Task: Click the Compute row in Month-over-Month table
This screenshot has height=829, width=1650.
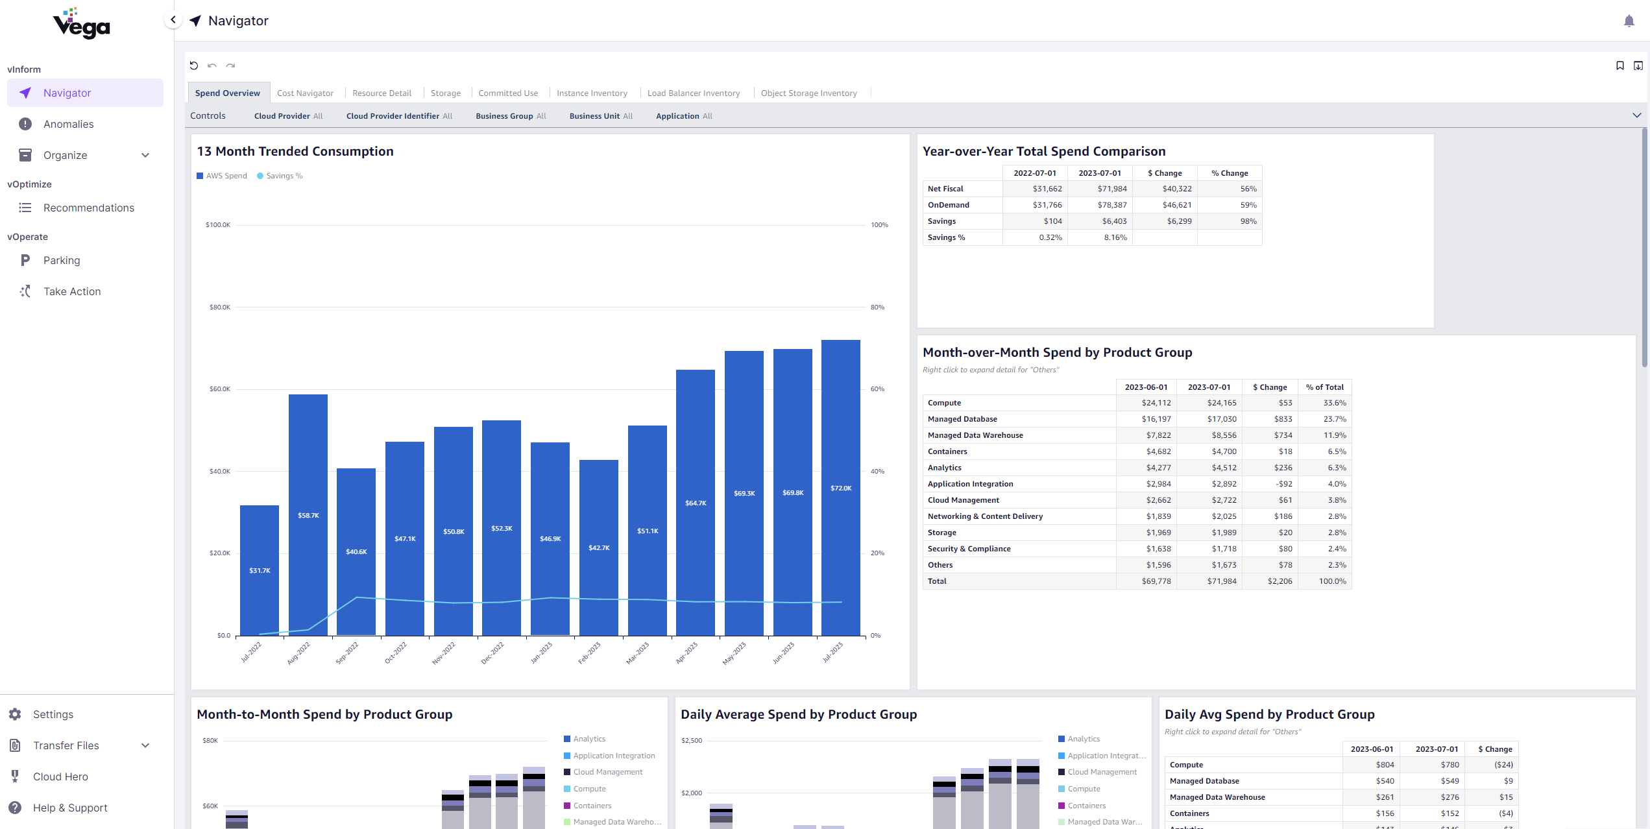Action: pyautogui.click(x=1137, y=403)
